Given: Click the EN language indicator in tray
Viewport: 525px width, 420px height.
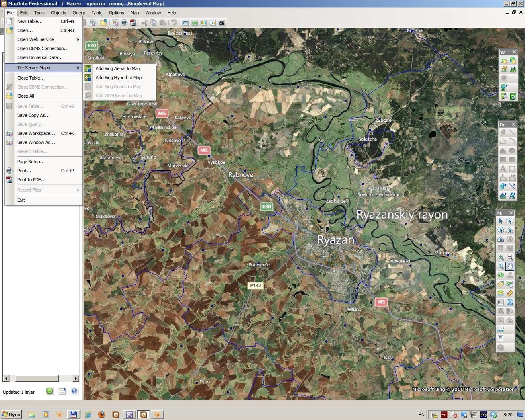Looking at the screenshot, I should (421, 415).
